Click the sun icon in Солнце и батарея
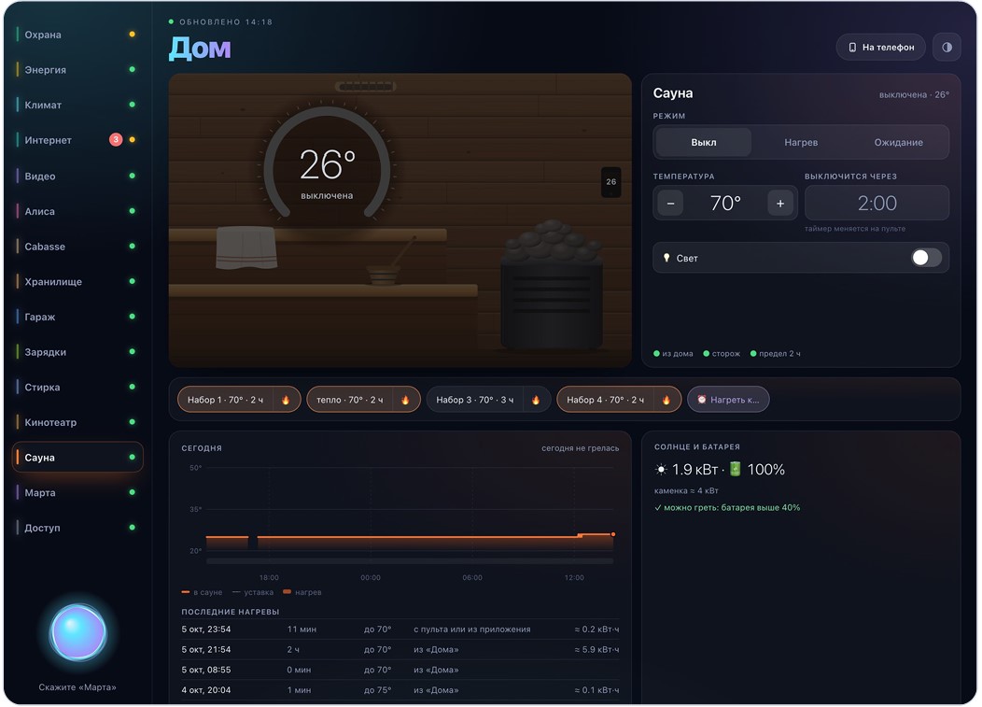 coord(661,470)
